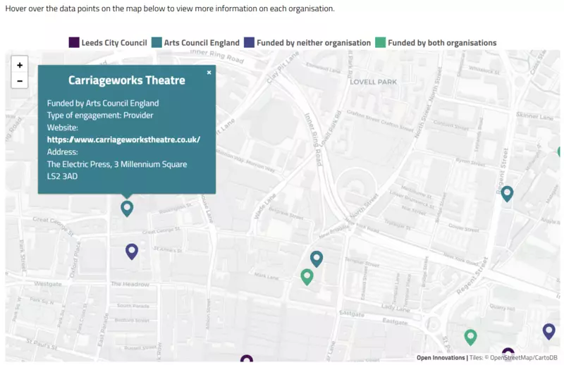Click the Skinner Lane street label

[534, 116]
